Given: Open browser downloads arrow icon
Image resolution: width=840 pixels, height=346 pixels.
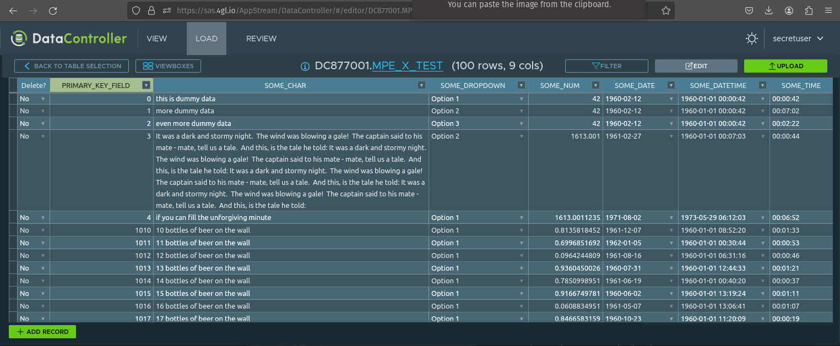Looking at the screenshot, I should 769,10.
